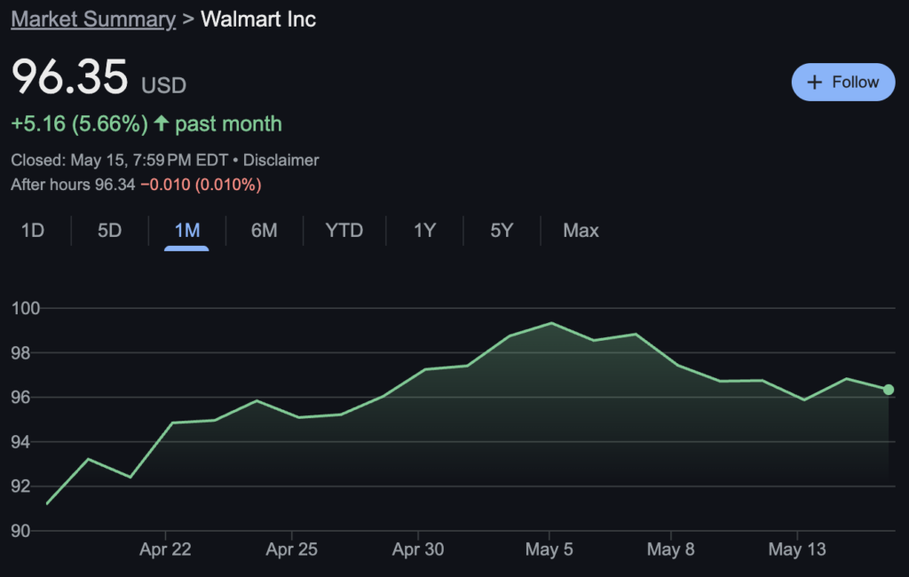
Task: Click the −0.010 (0.010%) after-hours change
Action: [x=201, y=185]
